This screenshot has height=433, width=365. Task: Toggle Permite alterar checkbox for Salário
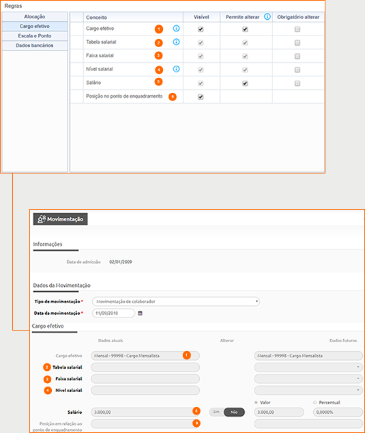point(245,83)
